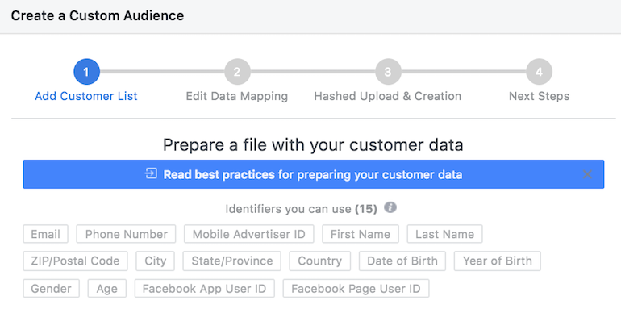The height and width of the screenshot is (313, 621).
Task: Open the Edit Data Mapping step label
Action: pos(237,96)
